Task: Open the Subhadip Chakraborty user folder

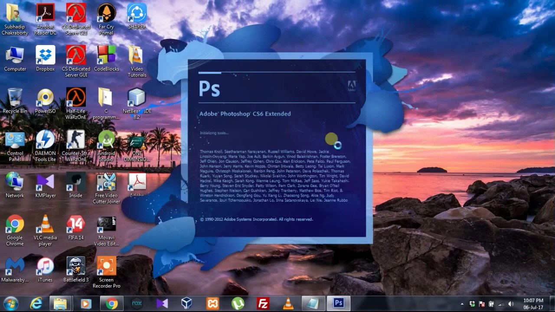Action: click(x=15, y=19)
